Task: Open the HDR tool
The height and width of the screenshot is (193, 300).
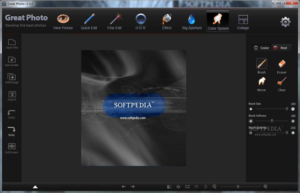Action: [141, 22]
